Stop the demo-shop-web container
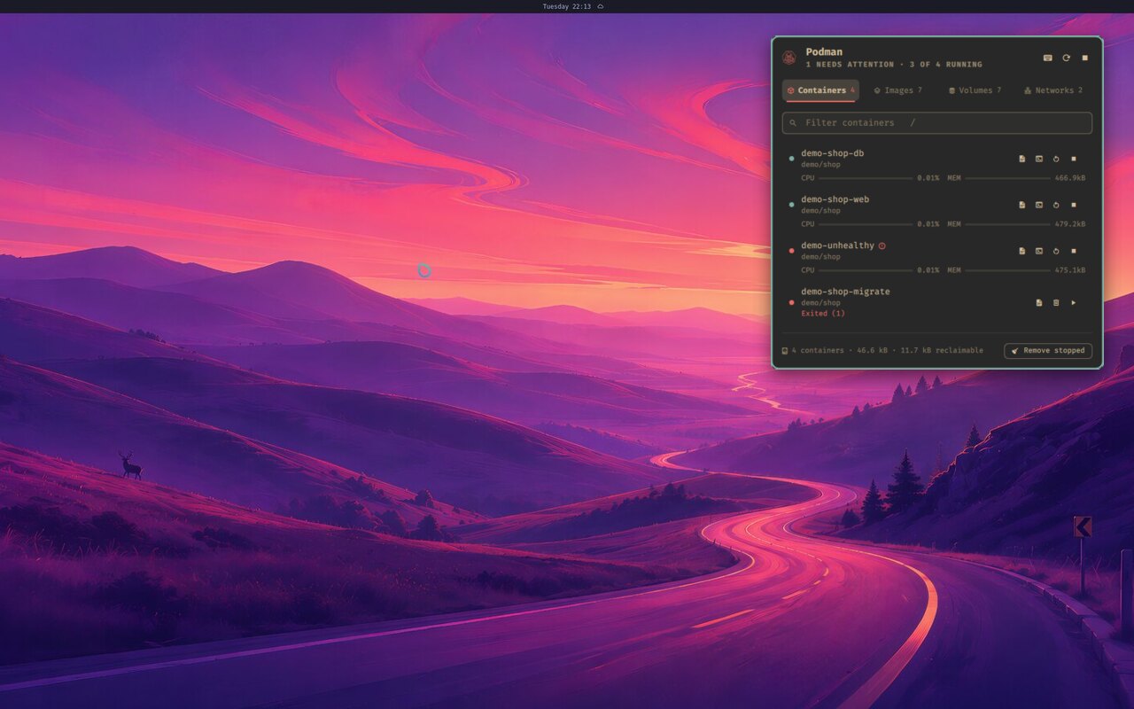 pyautogui.click(x=1074, y=205)
